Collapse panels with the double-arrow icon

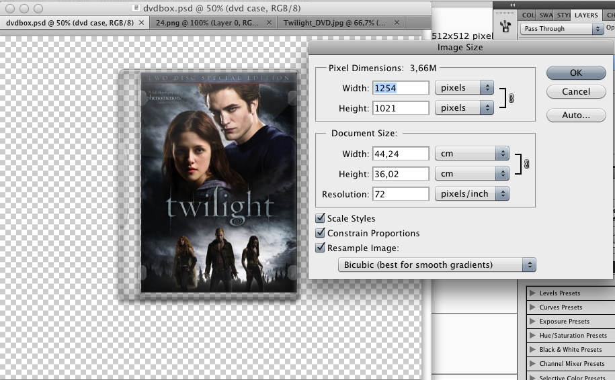[512, 5]
